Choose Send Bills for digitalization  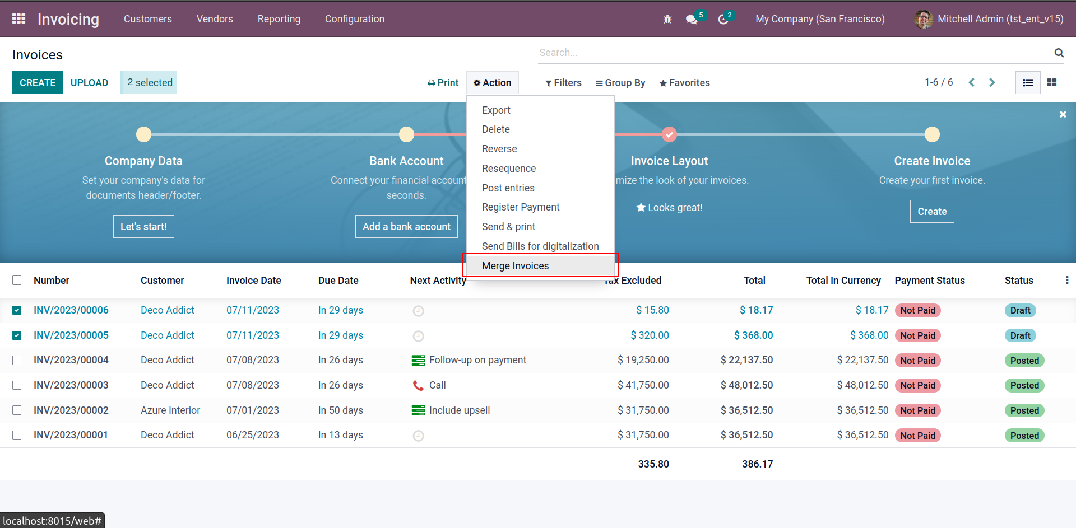tap(540, 246)
